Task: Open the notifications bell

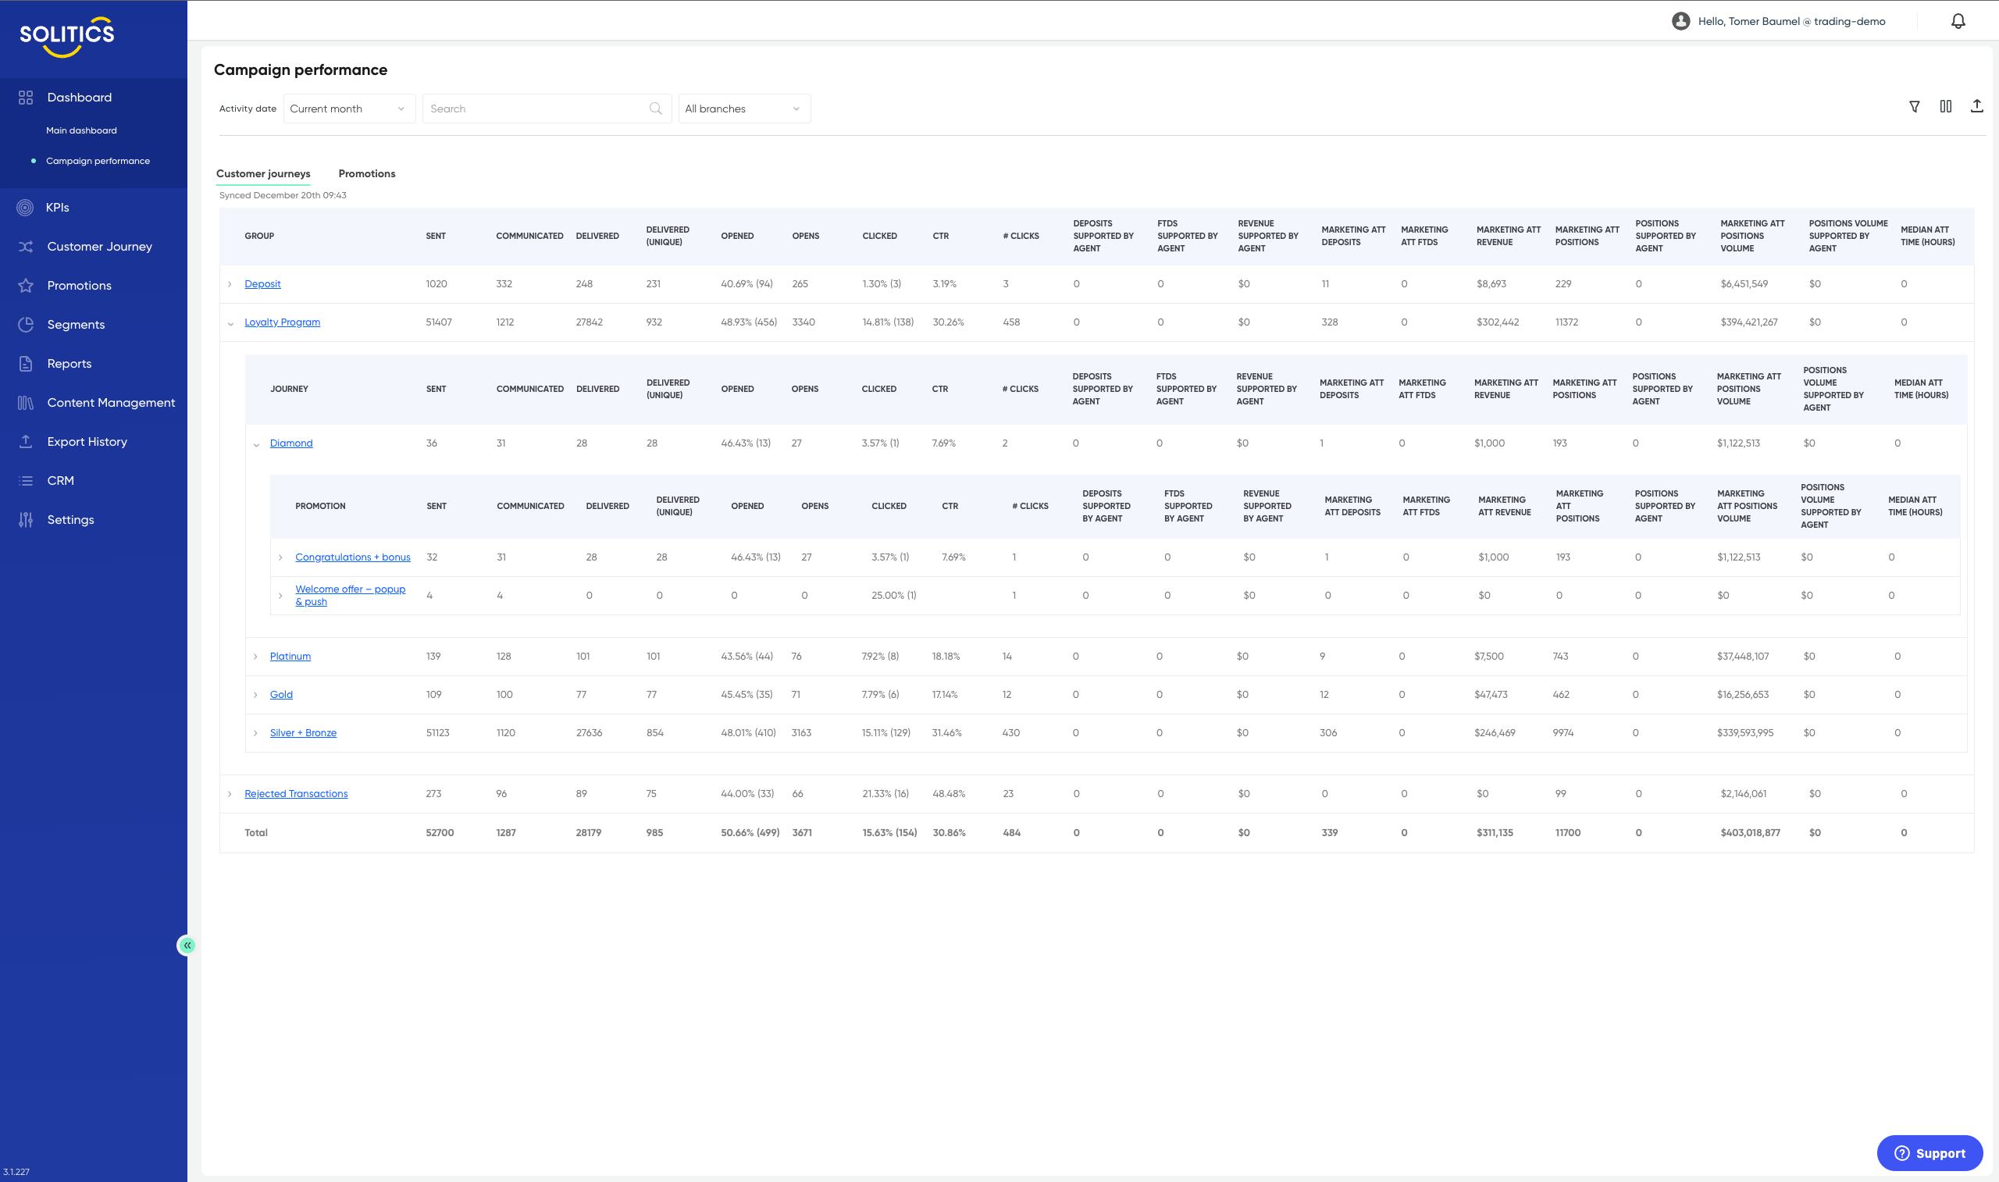Action: pyautogui.click(x=1958, y=22)
